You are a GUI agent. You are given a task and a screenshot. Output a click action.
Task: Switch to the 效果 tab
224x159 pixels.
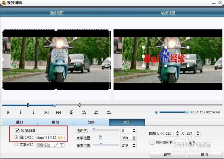coord(91,122)
